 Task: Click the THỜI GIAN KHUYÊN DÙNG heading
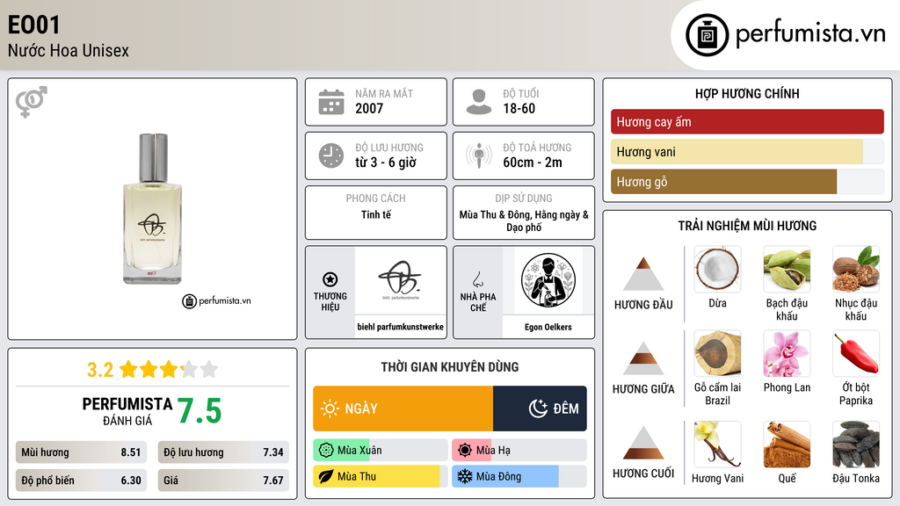coord(450,367)
